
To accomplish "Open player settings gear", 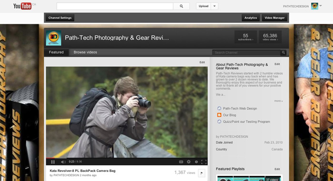I will click(x=188, y=162).
